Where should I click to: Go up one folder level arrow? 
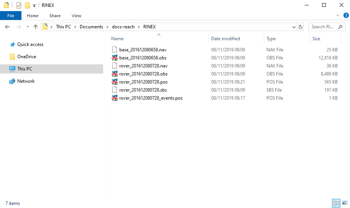[36, 27]
